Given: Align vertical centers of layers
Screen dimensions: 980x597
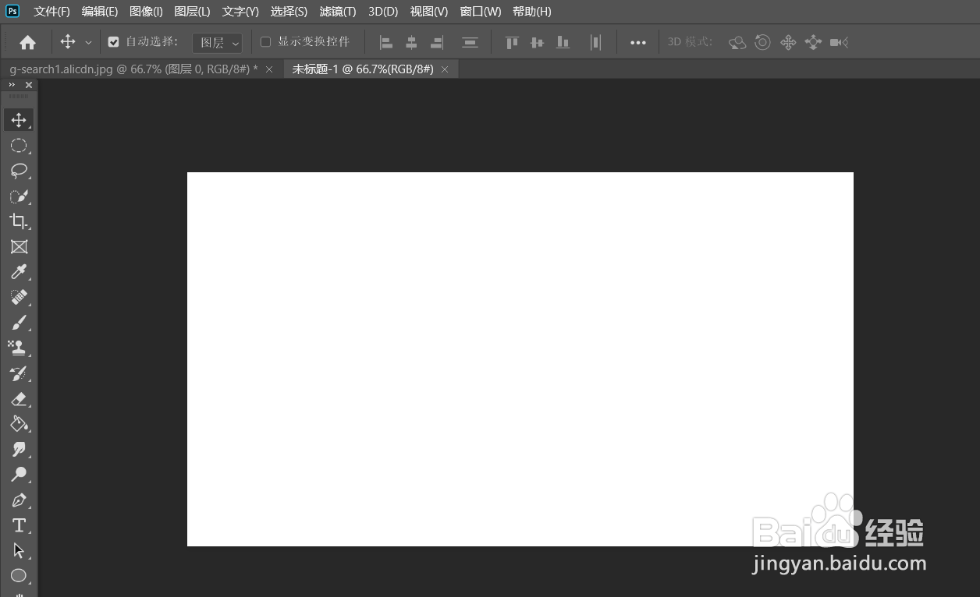Looking at the screenshot, I should (537, 42).
